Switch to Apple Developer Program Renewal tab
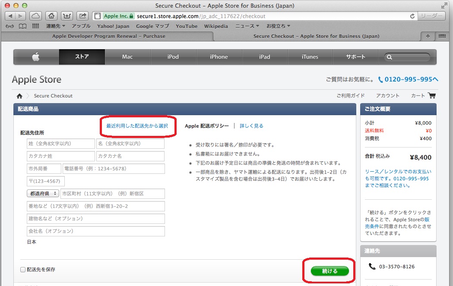 tap(108, 36)
